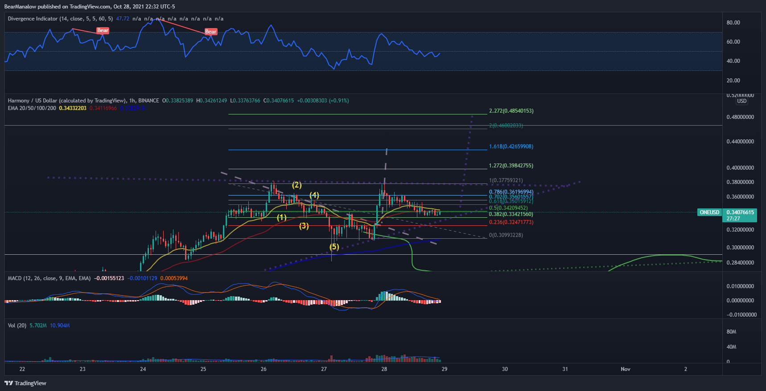Select the 2(0.46002033) Fibonacci label
766x391 pixels.
[506, 126]
